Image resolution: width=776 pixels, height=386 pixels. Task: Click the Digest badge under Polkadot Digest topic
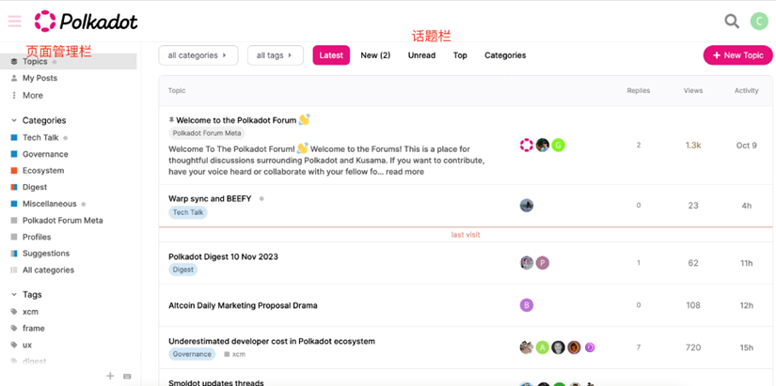pos(182,270)
